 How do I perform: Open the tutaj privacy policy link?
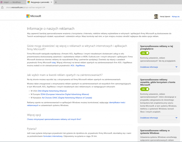pyautogui.click(x=54, y=63)
